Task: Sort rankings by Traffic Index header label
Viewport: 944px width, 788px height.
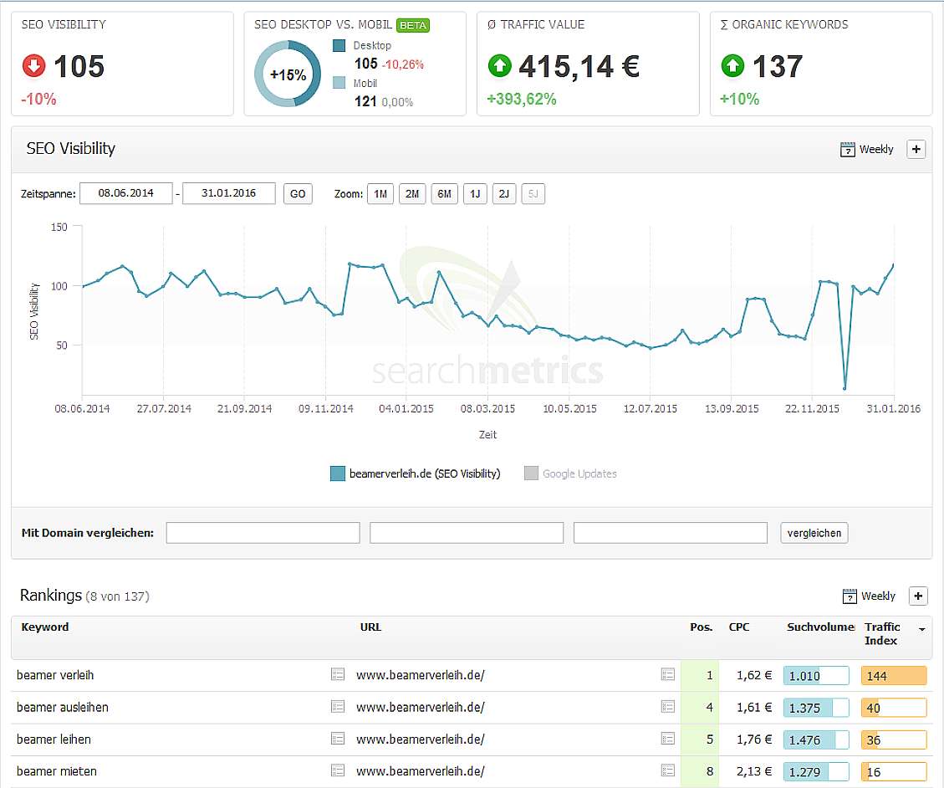Action: tap(882, 634)
